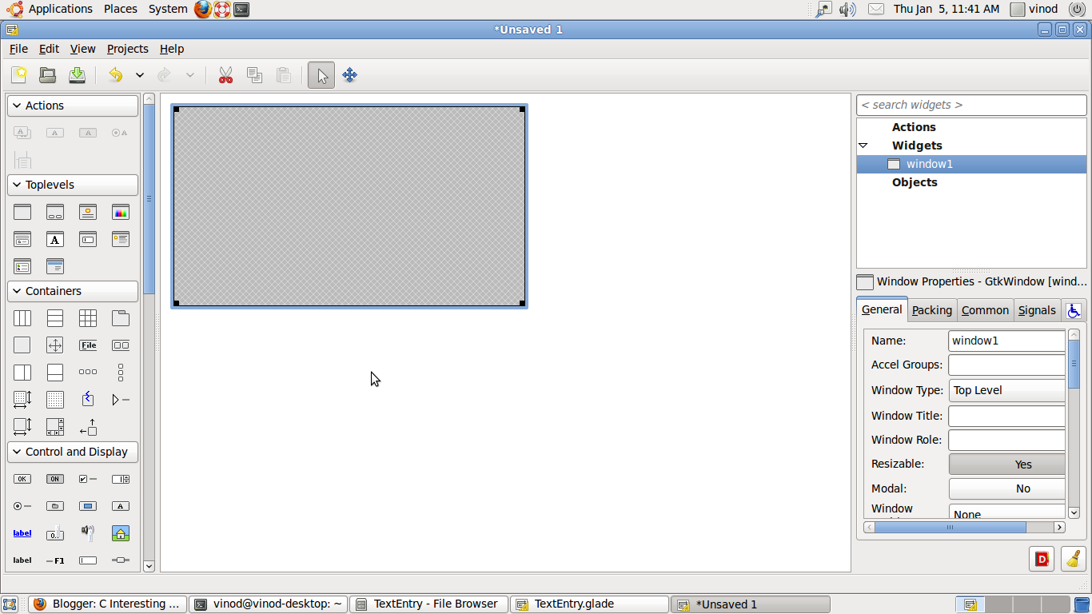
Task: Switch to the TextEntry.glade taskbar window
Action: click(x=589, y=604)
